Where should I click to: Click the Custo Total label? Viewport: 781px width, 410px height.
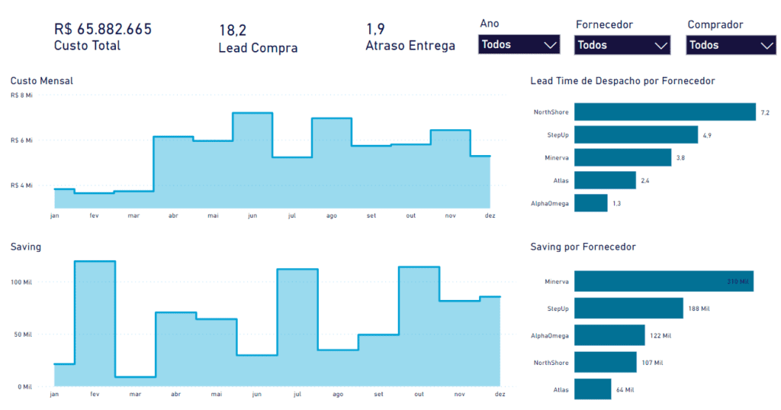click(x=87, y=45)
